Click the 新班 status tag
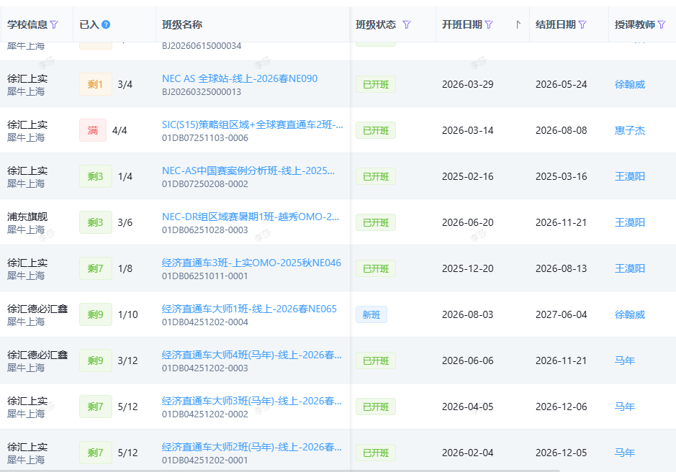 click(x=371, y=315)
